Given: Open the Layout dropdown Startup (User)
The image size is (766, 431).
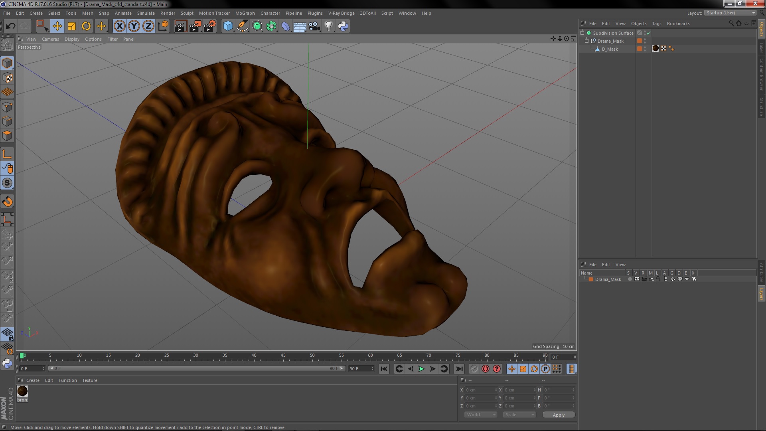Looking at the screenshot, I should tap(730, 13).
